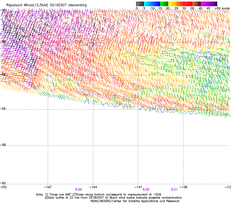
Task: Click the '-56' latitude axis label
Action: pyautogui.click(x=3, y=109)
